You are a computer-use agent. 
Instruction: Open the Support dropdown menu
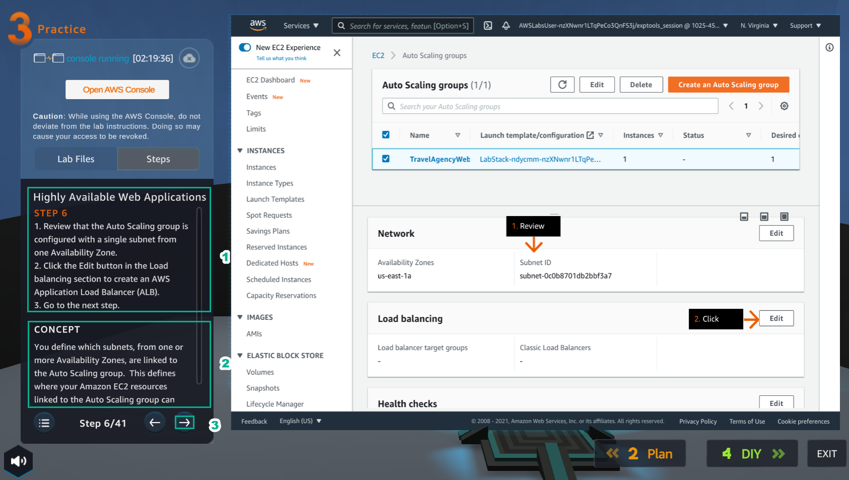pos(805,26)
